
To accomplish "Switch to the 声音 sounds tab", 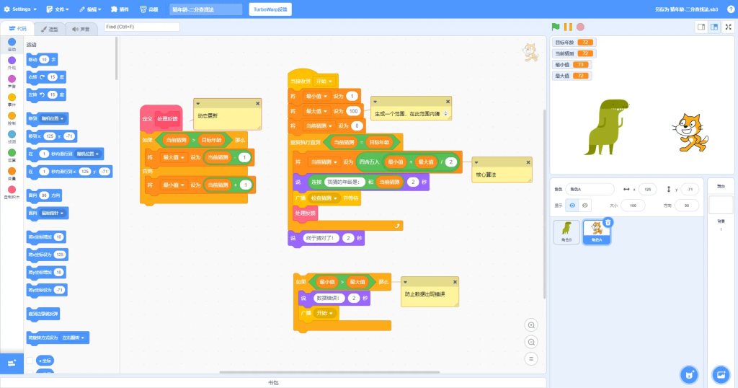I will point(81,29).
